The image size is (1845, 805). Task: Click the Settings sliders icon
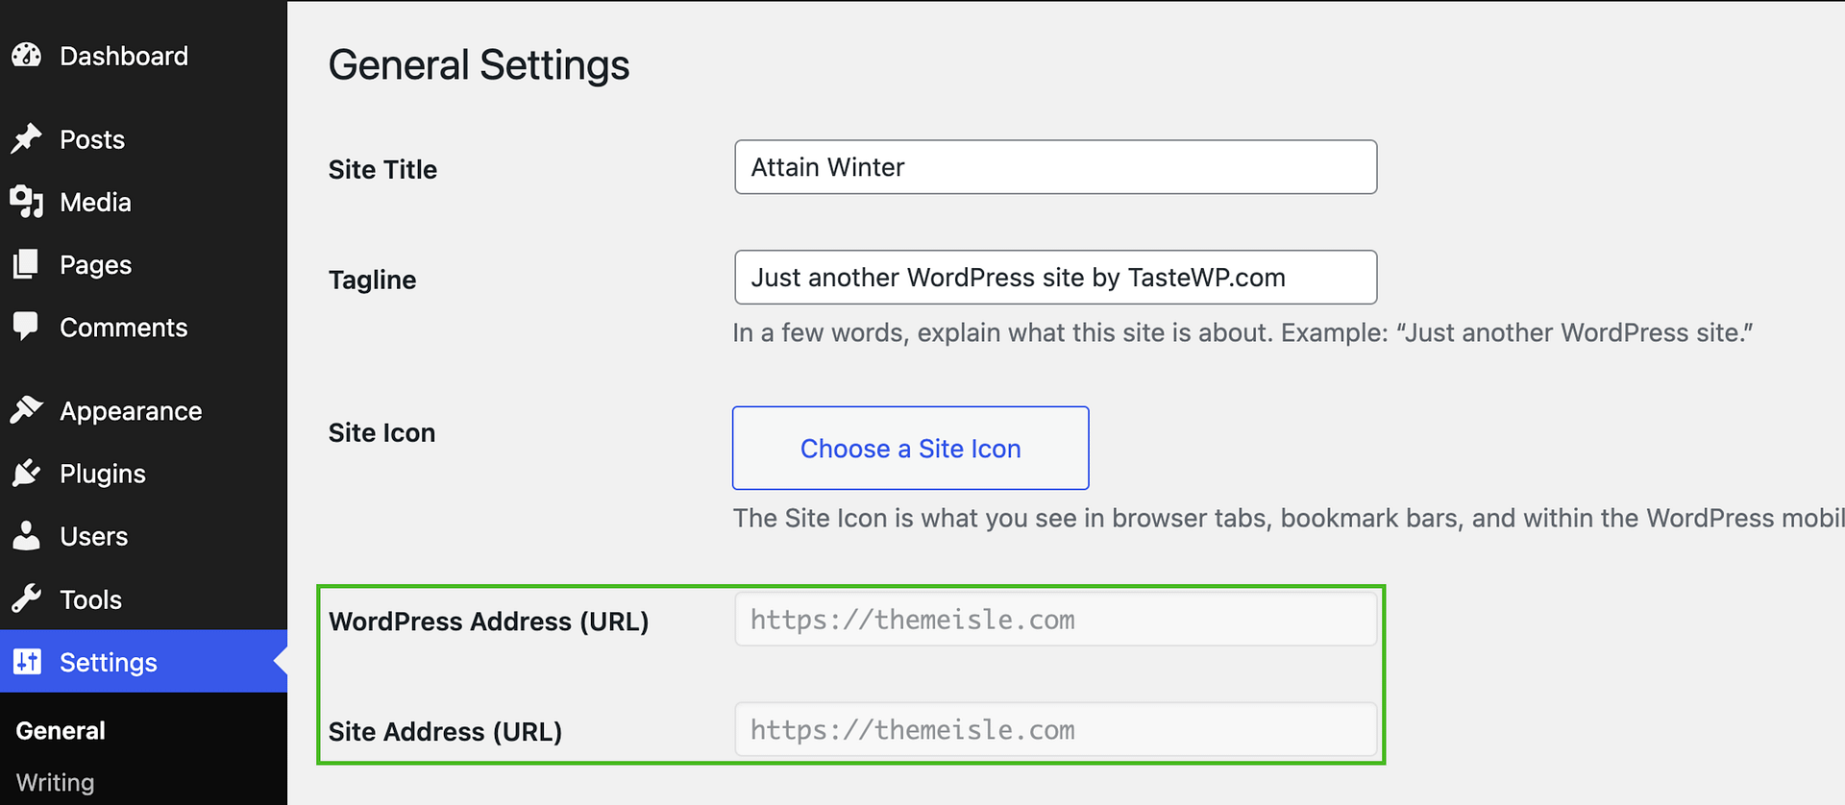(x=27, y=662)
